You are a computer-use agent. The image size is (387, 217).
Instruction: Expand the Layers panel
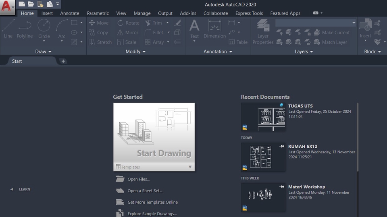(x=304, y=52)
